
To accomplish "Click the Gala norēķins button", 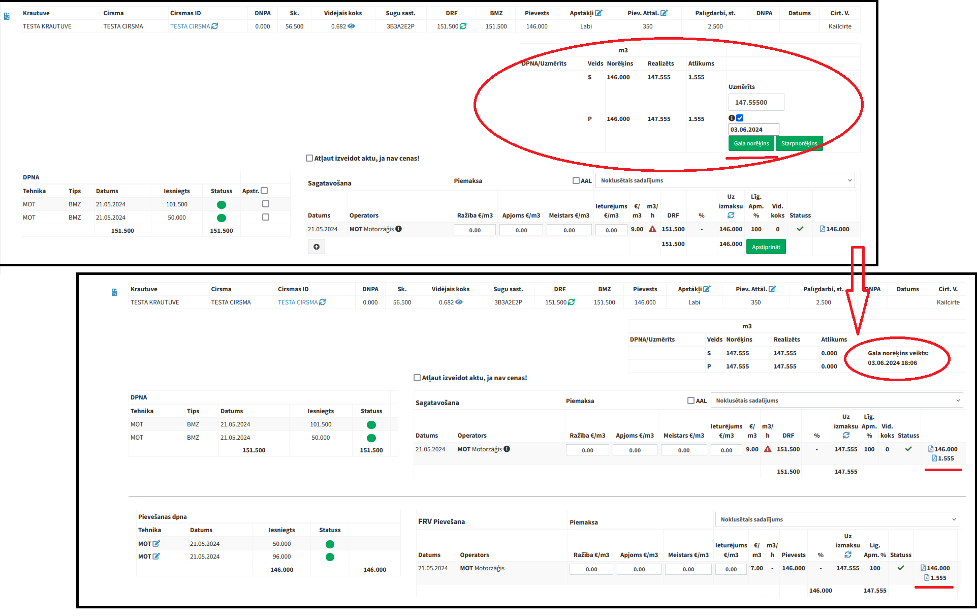I will coord(751,143).
